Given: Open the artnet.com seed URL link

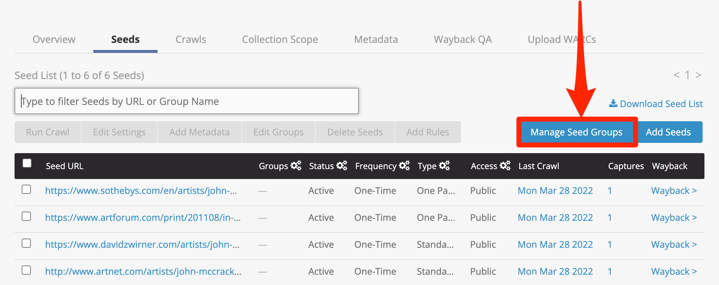Looking at the screenshot, I should pyautogui.click(x=143, y=272).
